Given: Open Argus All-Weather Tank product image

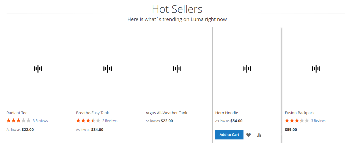Looking at the screenshot, I should (177, 68).
